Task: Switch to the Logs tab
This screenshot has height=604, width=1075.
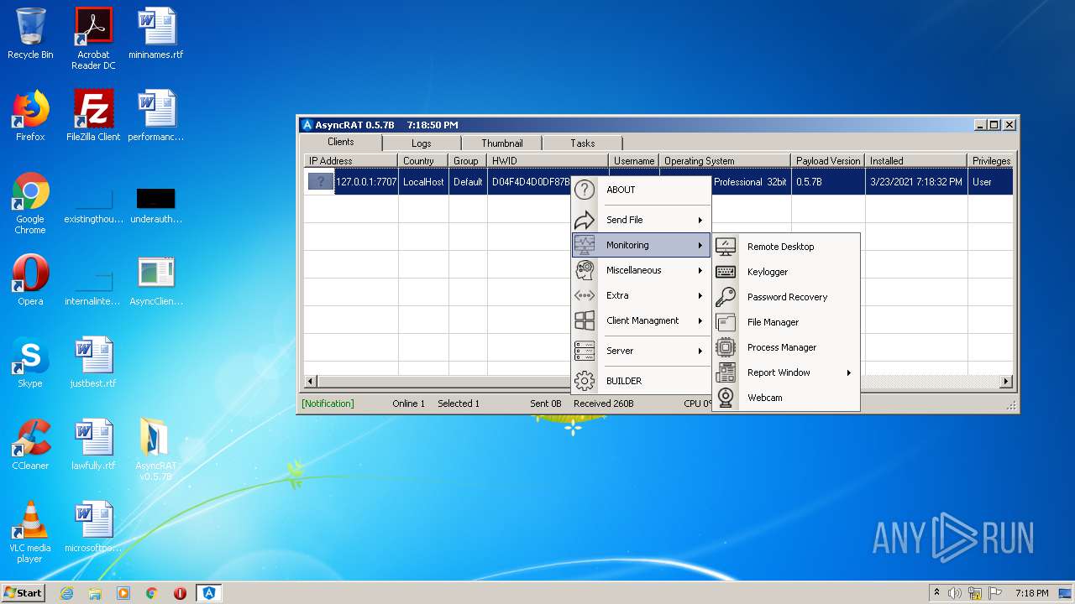Action: [x=421, y=143]
